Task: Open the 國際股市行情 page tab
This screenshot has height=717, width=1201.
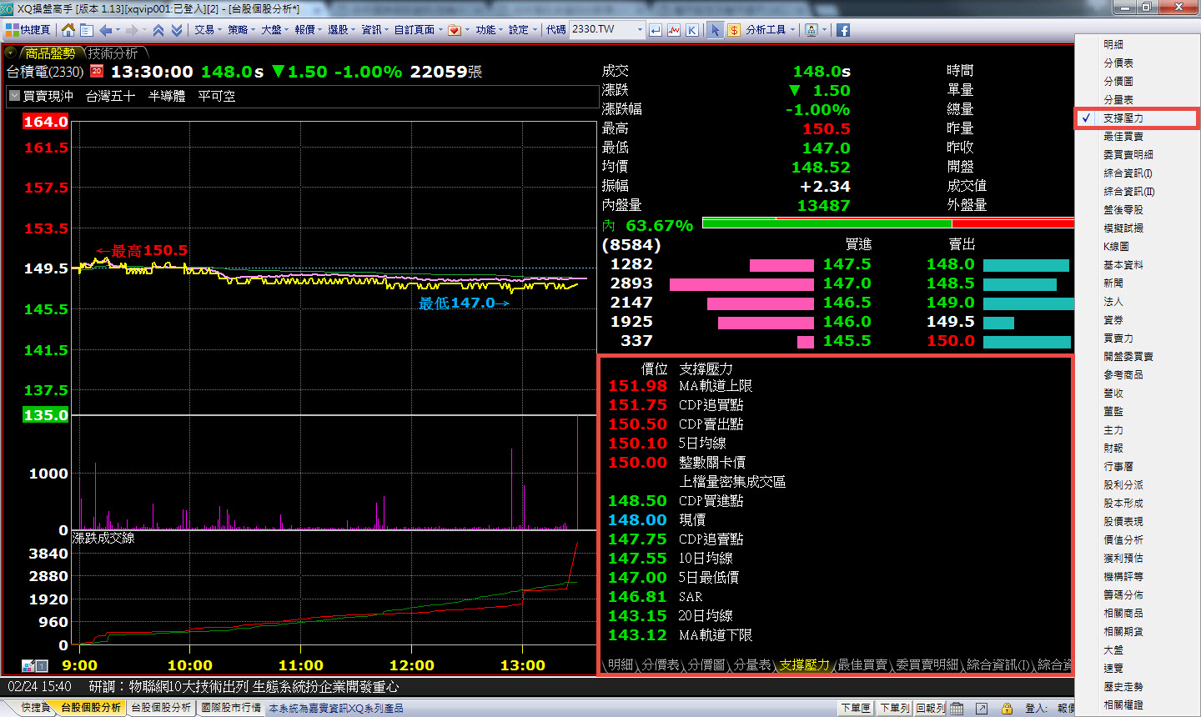Action: click(231, 708)
